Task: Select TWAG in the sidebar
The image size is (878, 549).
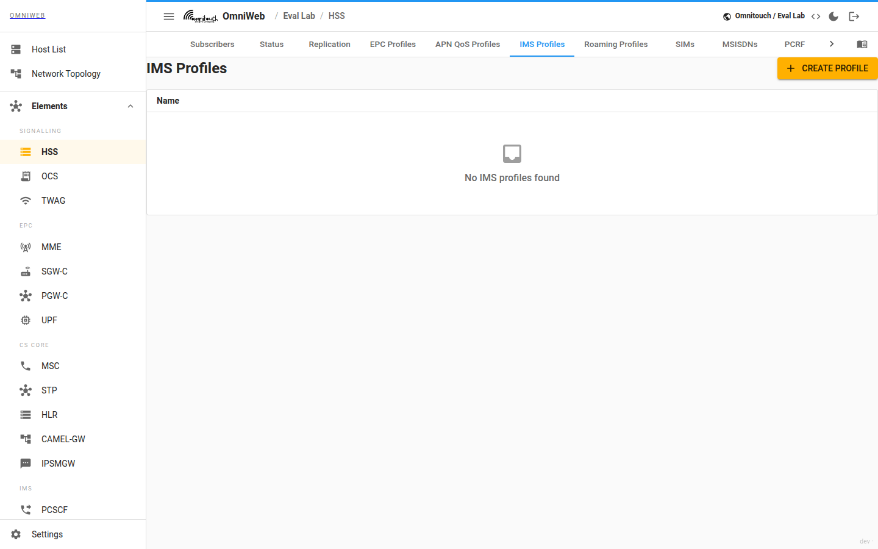Action: point(73,201)
